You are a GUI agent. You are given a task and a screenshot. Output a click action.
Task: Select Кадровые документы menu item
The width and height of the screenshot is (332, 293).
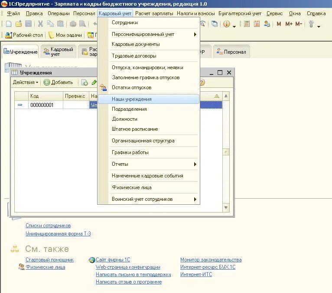pos(149,45)
